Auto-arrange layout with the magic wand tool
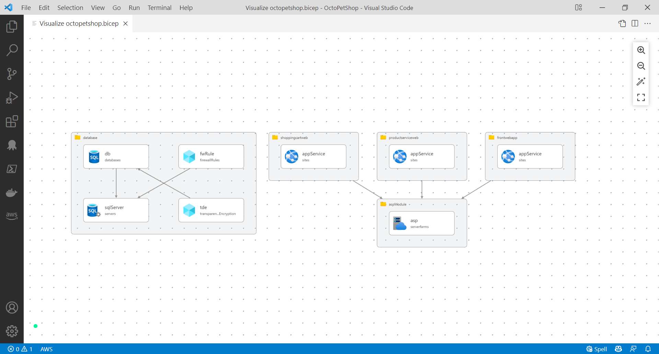 [641, 82]
